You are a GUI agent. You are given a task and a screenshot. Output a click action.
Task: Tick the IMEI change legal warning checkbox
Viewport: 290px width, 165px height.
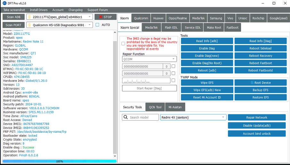123,43
